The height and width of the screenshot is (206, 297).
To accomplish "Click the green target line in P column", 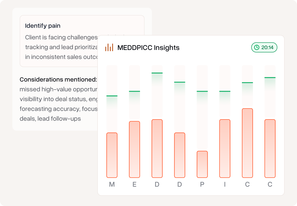I will click(202, 91).
